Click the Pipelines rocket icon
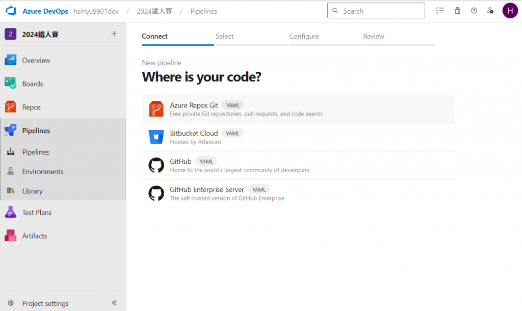 [10, 130]
